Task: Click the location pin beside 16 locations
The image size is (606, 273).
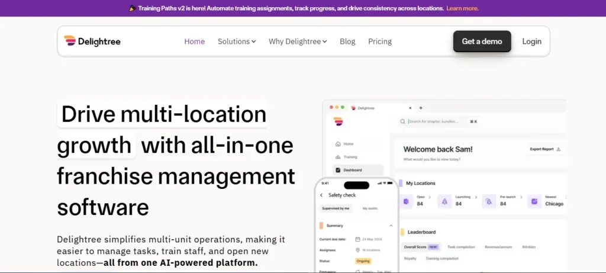Action: (x=358, y=250)
